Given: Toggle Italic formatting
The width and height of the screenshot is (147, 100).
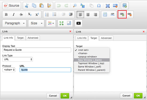Looking at the screenshot, I should [x=14, y=14].
